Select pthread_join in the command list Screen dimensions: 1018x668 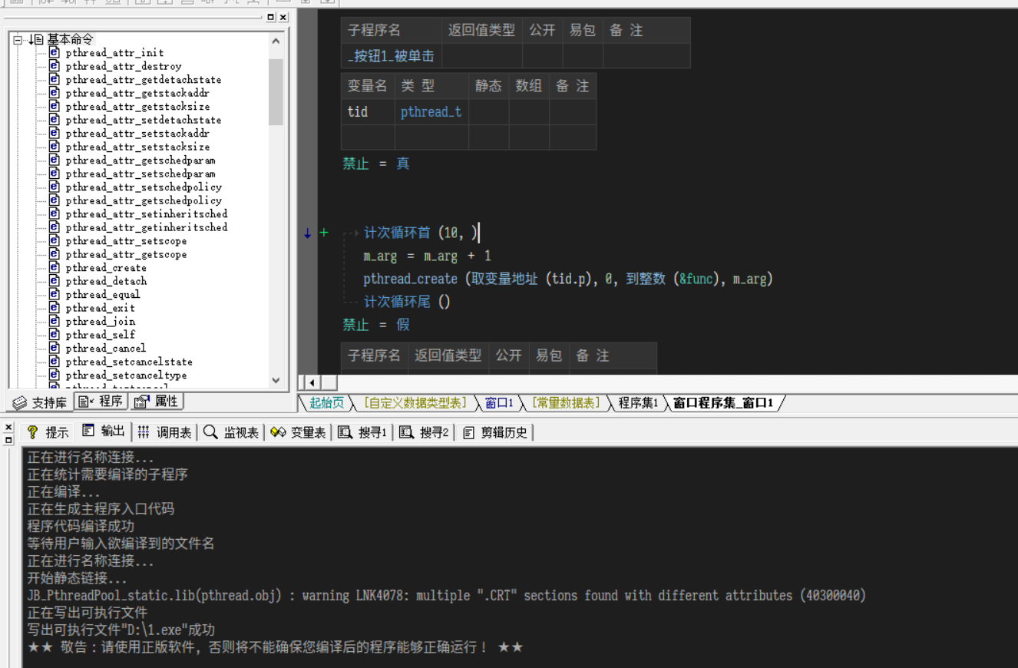100,321
